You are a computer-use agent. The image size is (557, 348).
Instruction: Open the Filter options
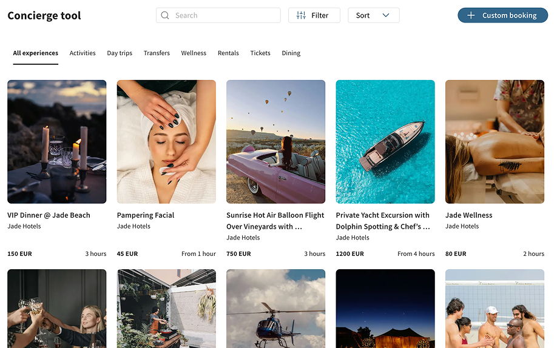pyautogui.click(x=314, y=16)
